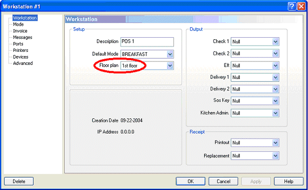The image size is (308, 190).
Task: Select the Advanced tree item
Action: coord(23,63)
